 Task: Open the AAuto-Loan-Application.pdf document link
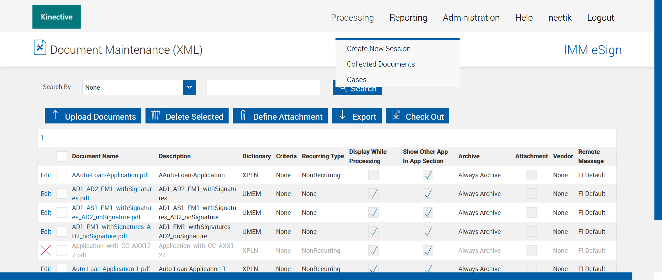tap(110, 175)
